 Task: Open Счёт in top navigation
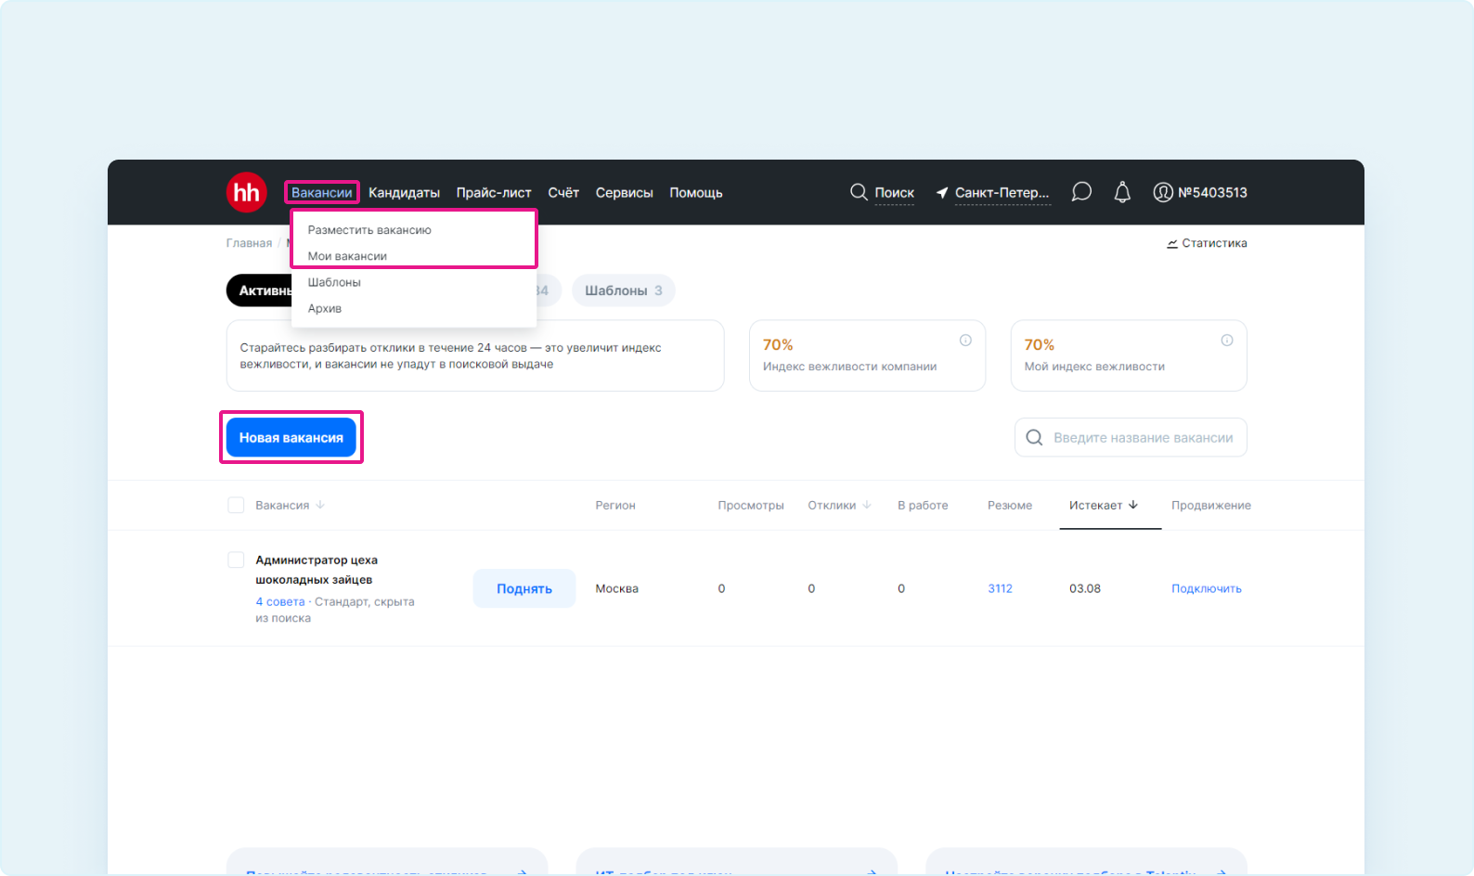563,193
